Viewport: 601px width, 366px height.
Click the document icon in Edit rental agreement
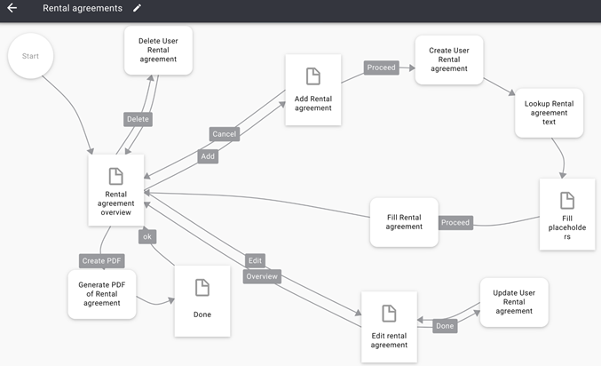[389, 313]
